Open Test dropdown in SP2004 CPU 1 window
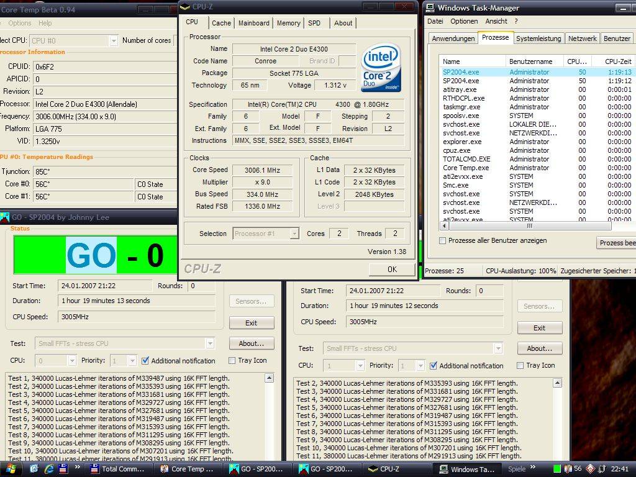636x477 pixels. pyautogui.click(x=498, y=348)
